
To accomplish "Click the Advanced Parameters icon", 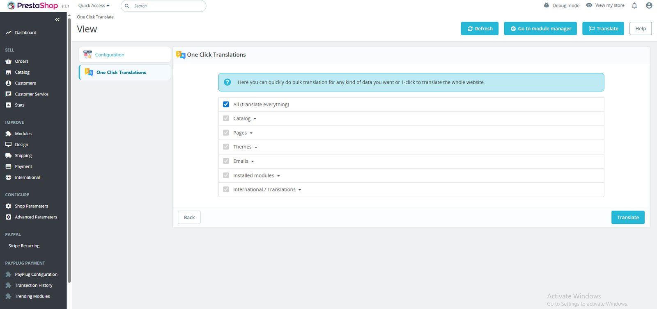I will (8, 217).
